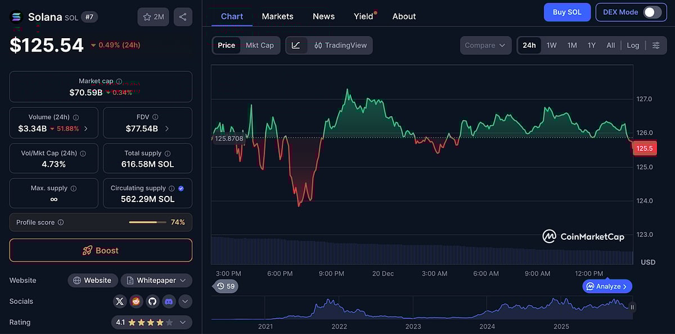Toggle logarithmic scale with Log

point(633,45)
